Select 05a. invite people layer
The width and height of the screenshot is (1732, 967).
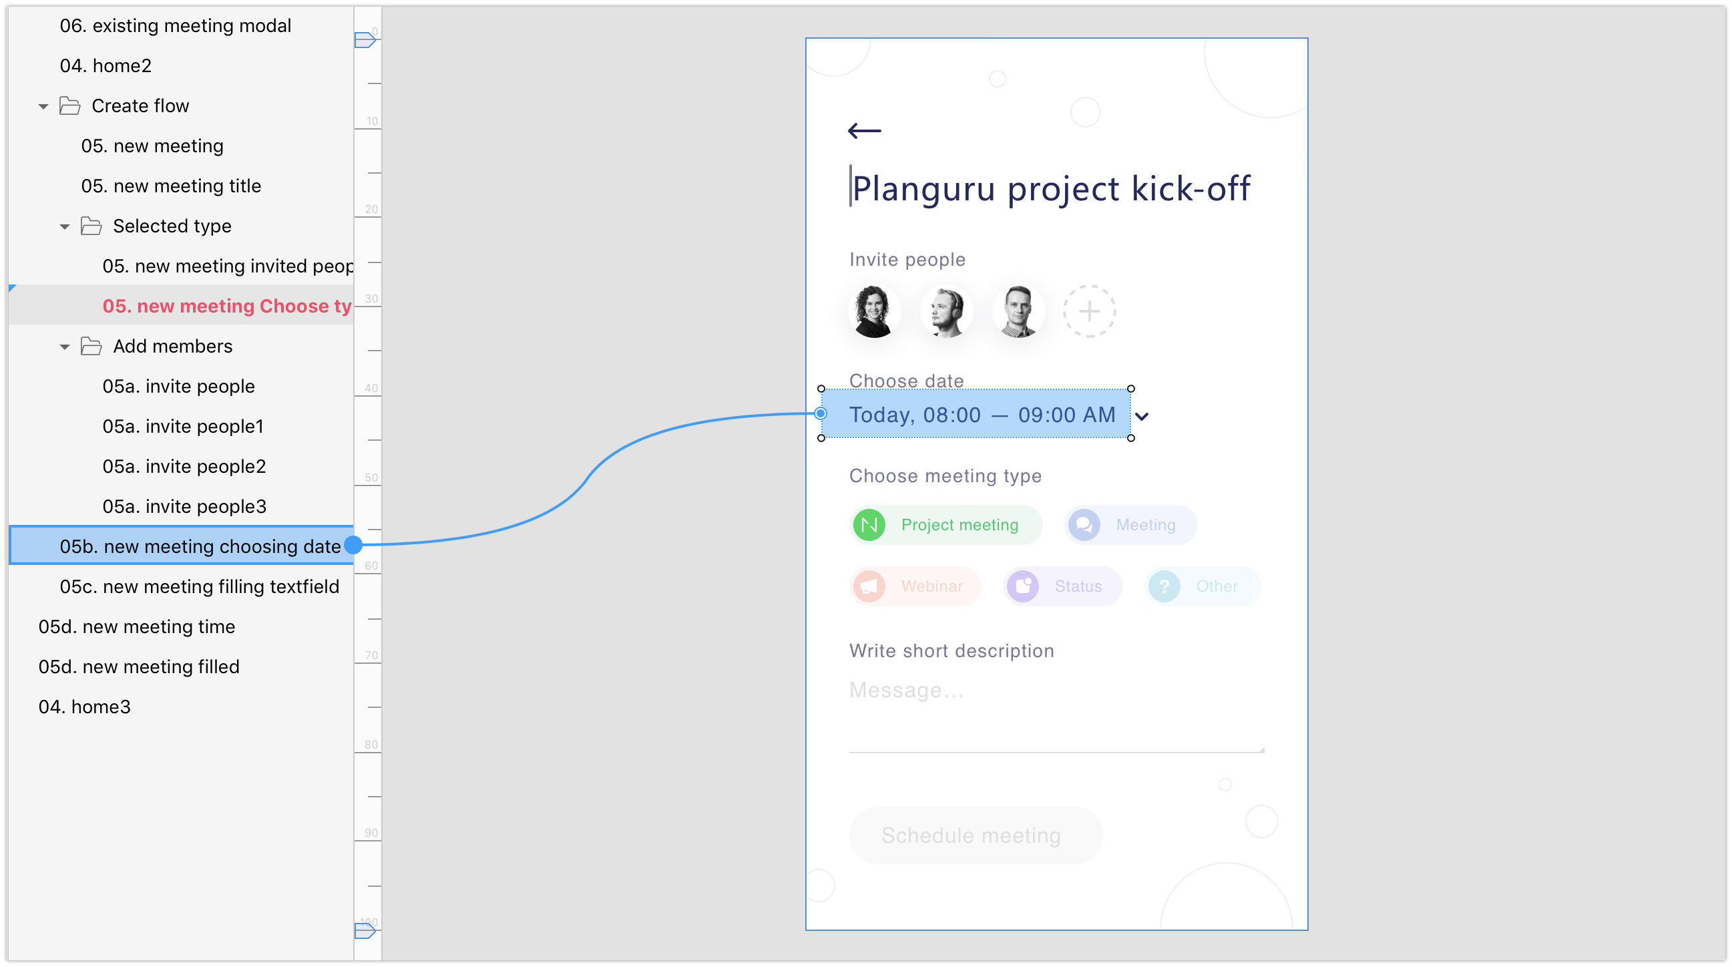click(x=180, y=387)
